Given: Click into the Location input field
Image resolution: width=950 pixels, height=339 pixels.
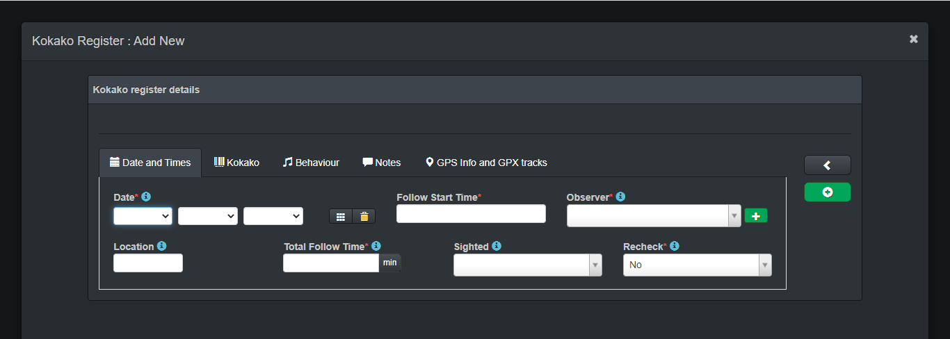Looking at the screenshot, I should point(148,263).
